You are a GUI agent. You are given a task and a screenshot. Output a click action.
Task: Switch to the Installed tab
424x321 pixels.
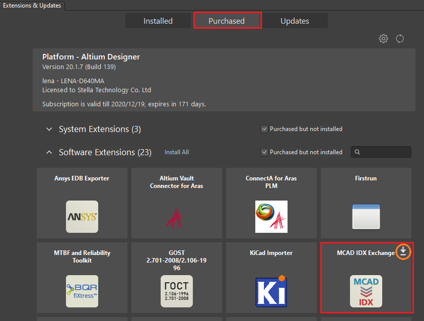pos(158,21)
